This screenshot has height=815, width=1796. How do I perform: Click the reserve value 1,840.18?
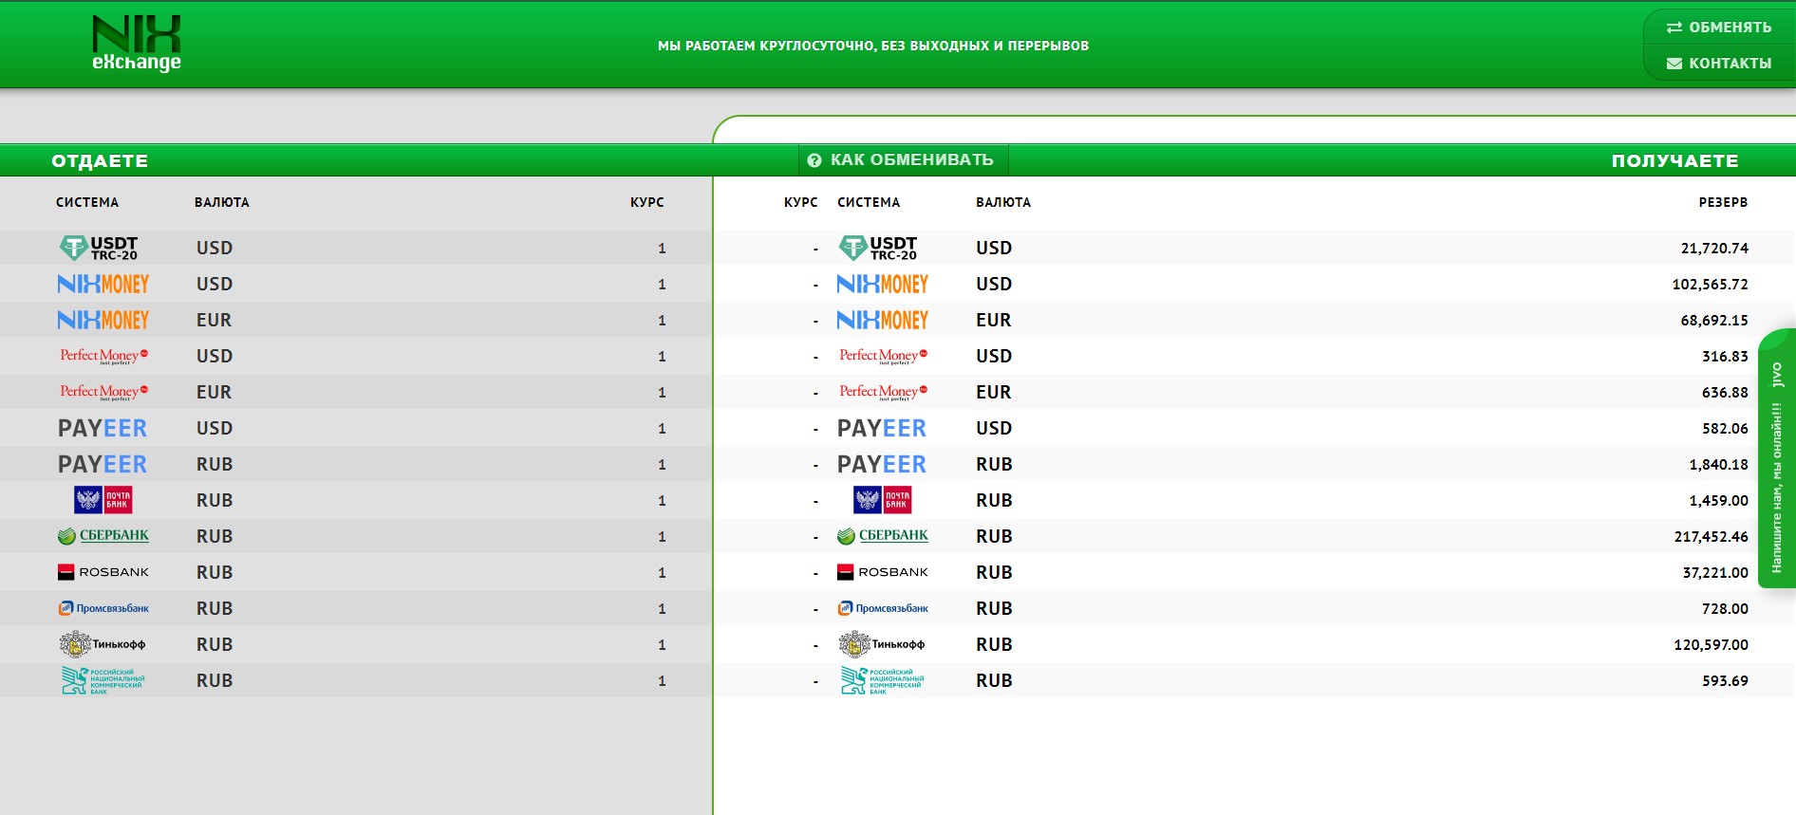pos(1718,465)
